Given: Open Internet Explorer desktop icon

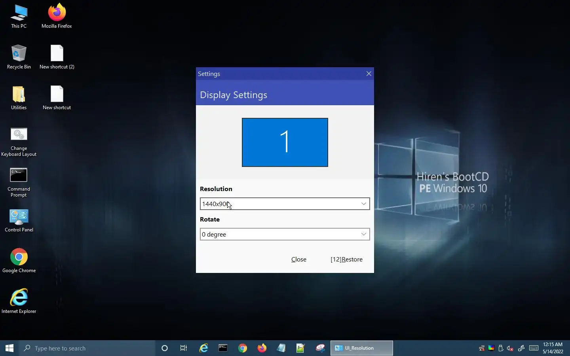Looking at the screenshot, I should [x=19, y=302].
